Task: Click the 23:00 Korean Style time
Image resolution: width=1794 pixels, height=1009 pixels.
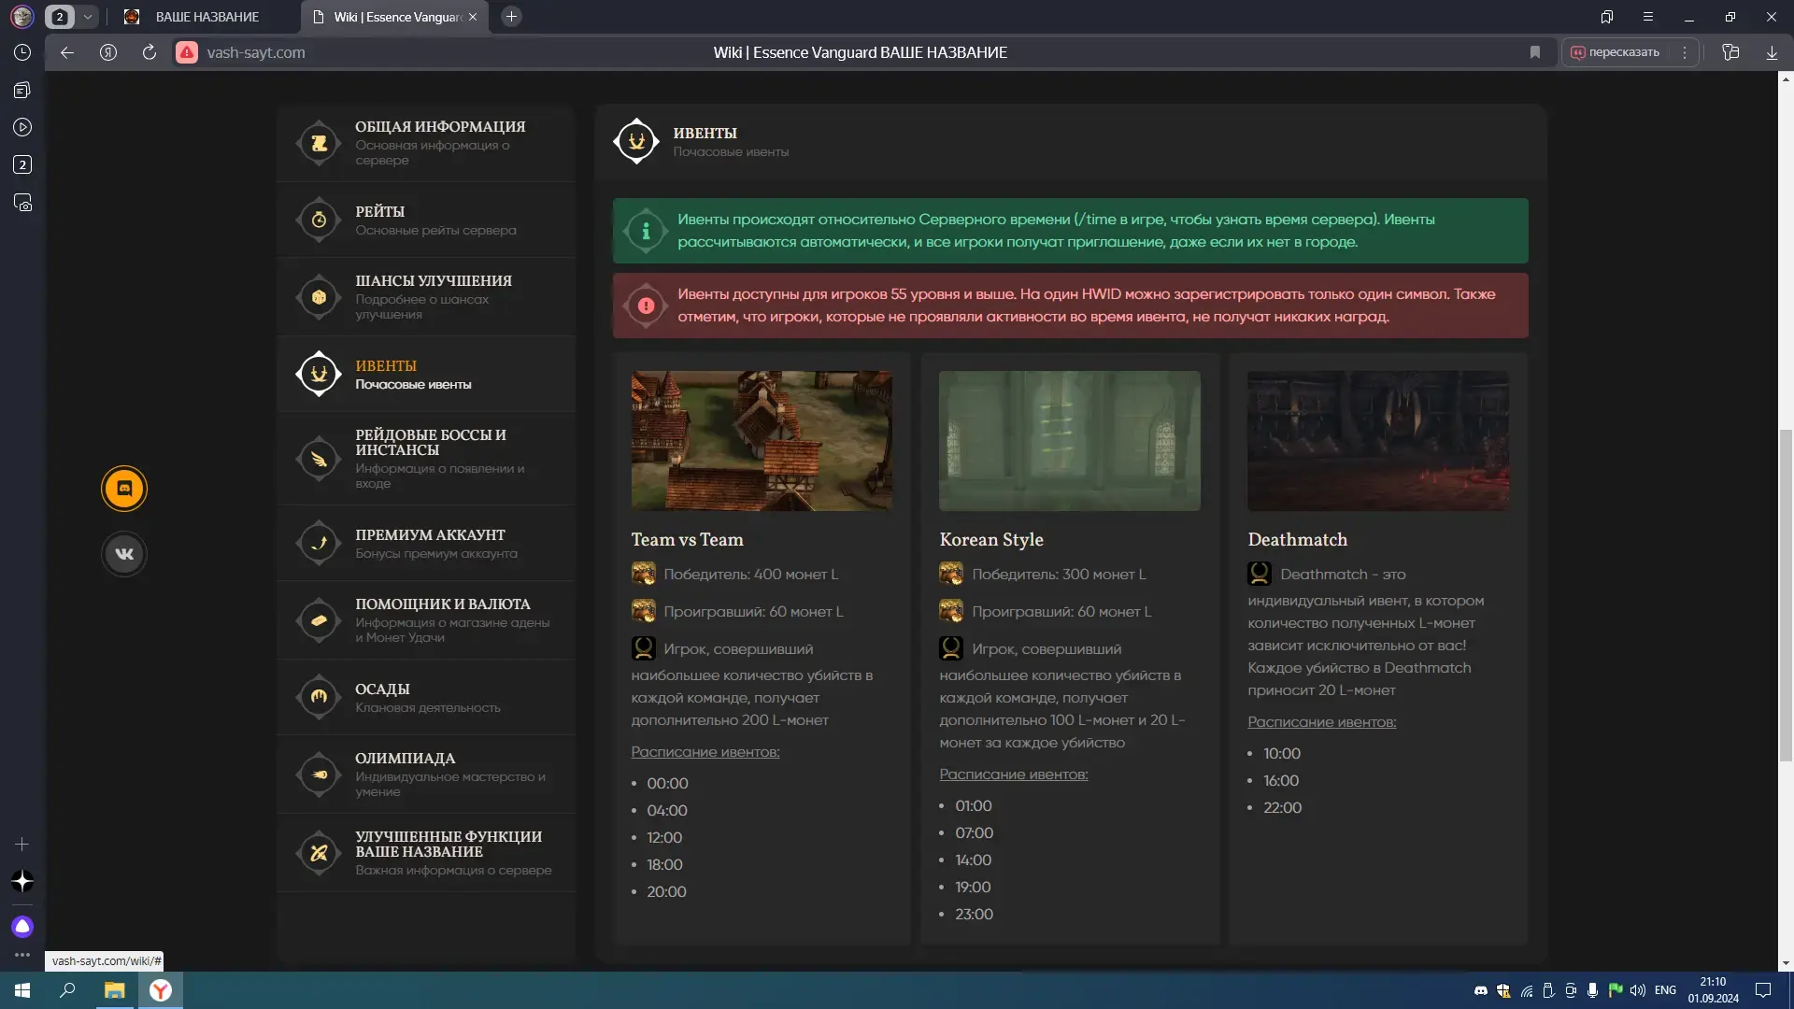Action: pyautogui.click(x=974, y=915)
